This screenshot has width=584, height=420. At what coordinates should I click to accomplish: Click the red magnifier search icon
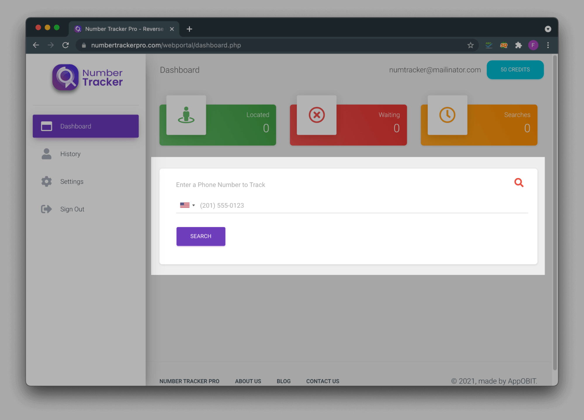(519, 183)
